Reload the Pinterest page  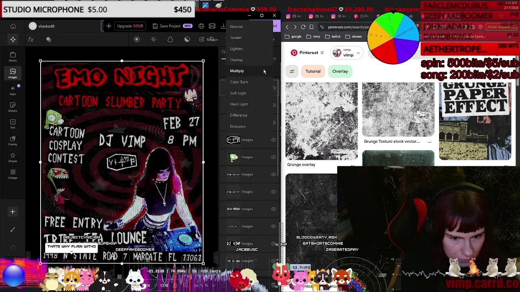(x=303, y=27)
